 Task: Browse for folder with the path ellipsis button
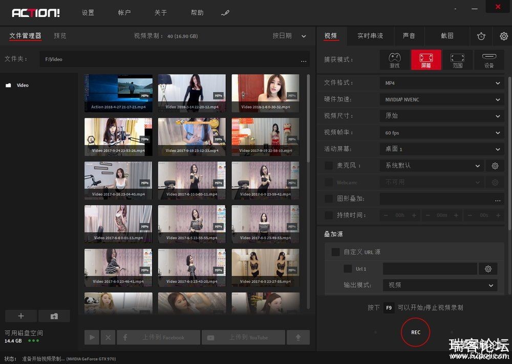304,60
